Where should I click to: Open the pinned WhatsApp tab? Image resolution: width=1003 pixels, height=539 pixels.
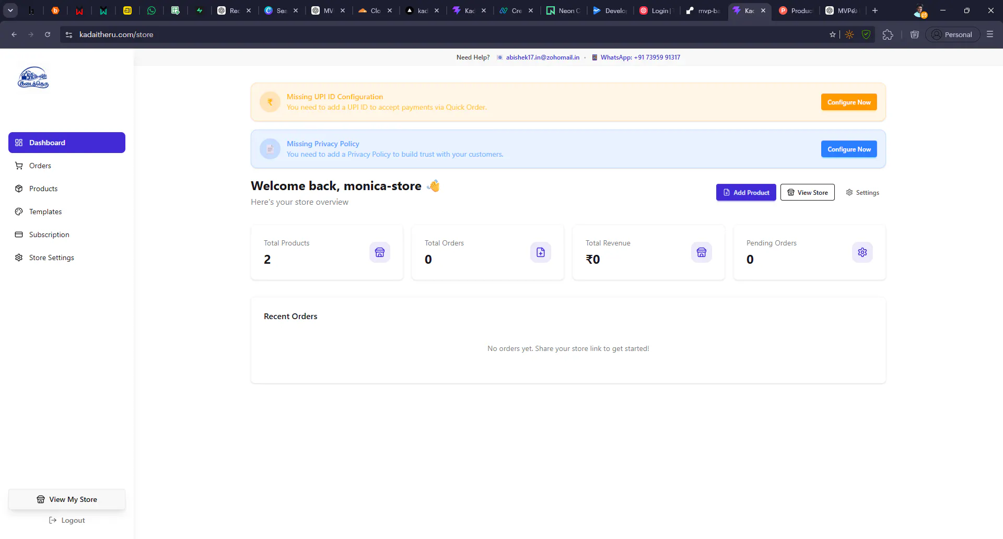tap(151, 10)
